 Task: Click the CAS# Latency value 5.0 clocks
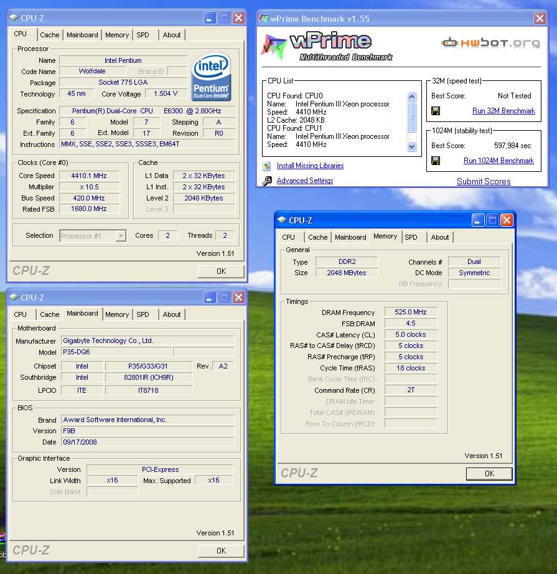411,334
